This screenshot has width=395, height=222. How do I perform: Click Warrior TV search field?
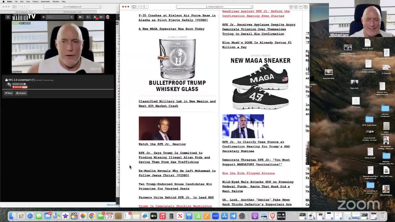click(58, 17)
